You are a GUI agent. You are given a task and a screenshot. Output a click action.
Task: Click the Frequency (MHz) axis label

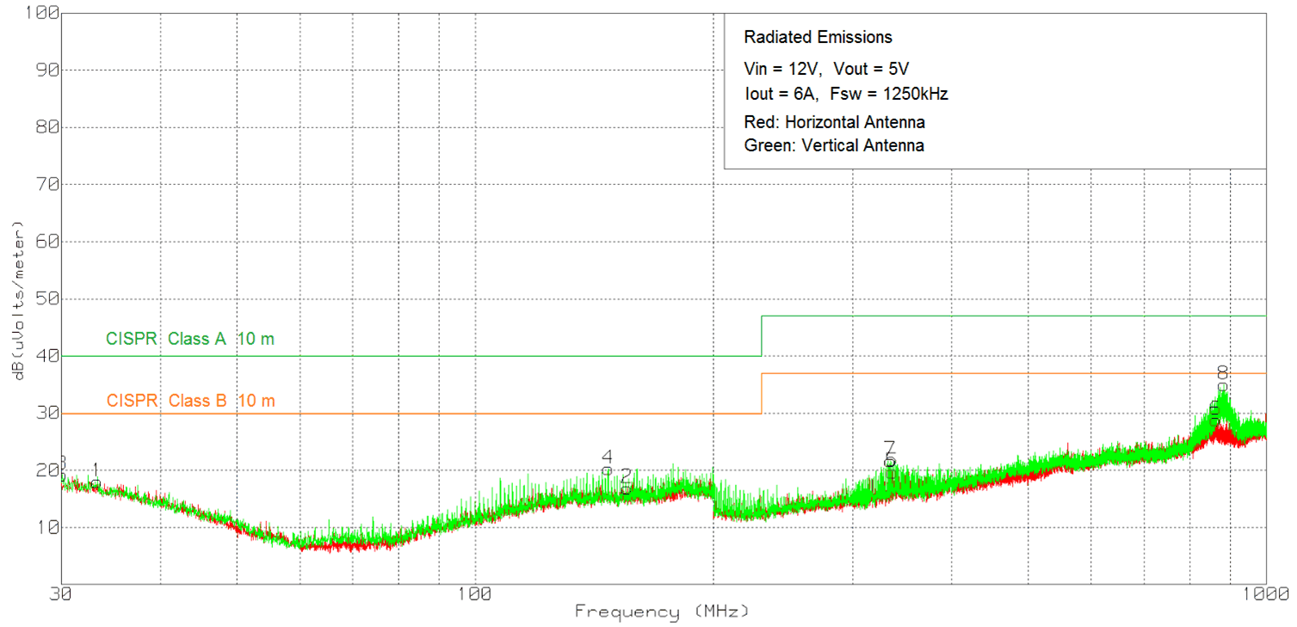pos(663,612)
